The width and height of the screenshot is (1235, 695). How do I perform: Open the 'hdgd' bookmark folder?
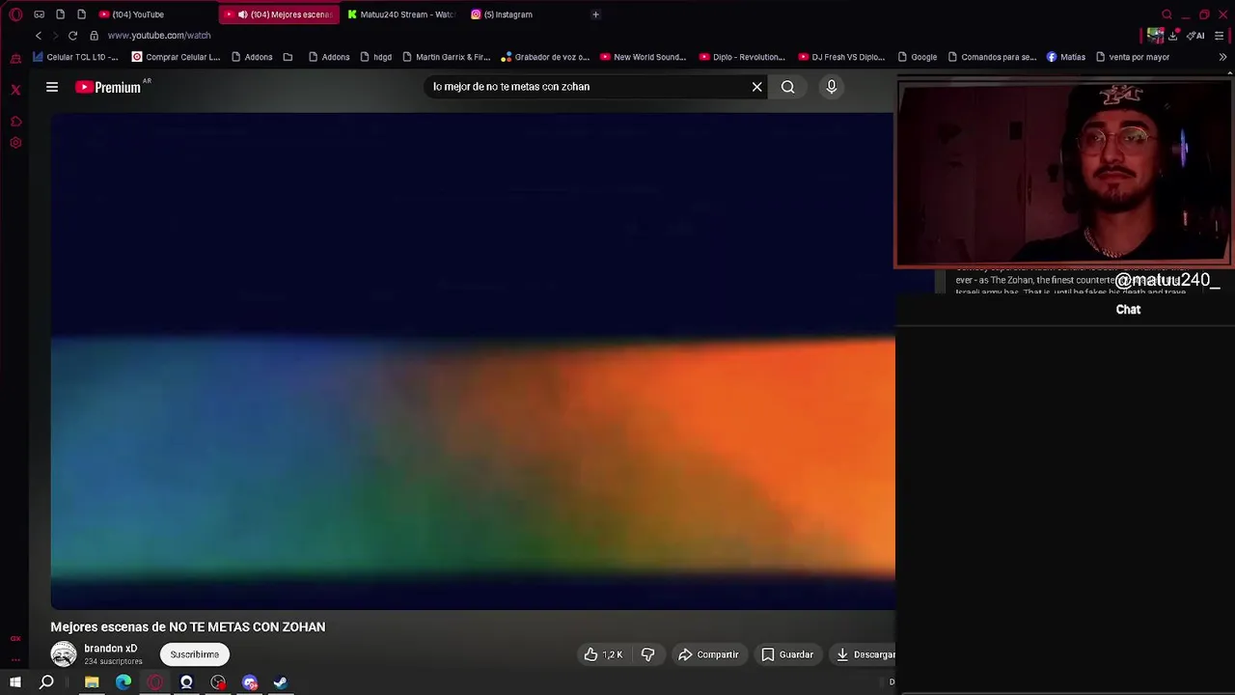(375, 57)
